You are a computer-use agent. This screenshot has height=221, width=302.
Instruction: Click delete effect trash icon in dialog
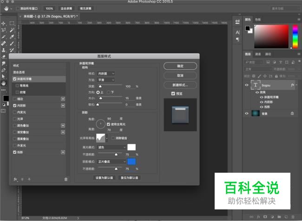(66, 179)
